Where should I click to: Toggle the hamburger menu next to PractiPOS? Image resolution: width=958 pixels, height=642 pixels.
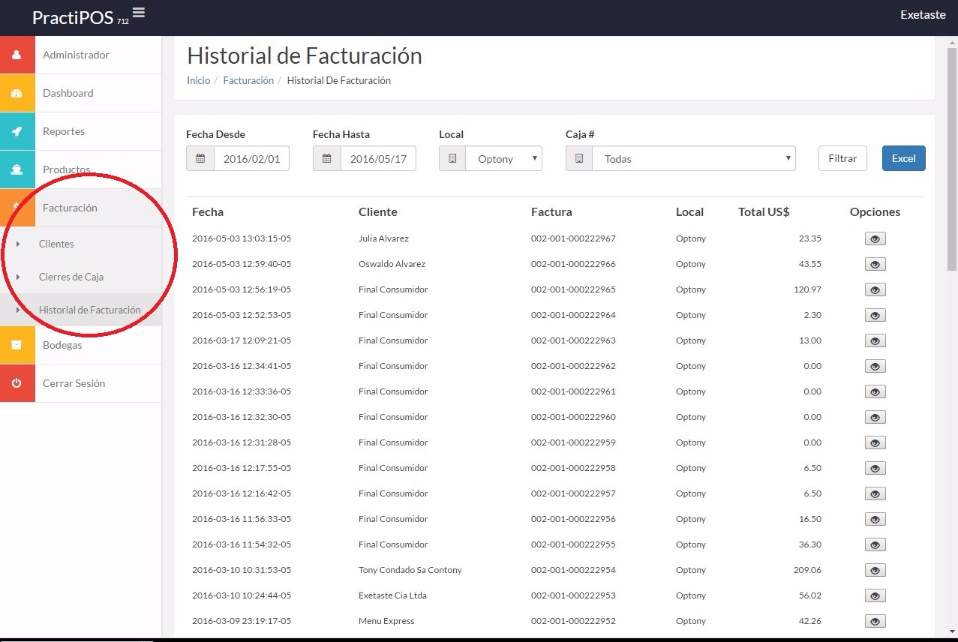click(x=139, y=13)
